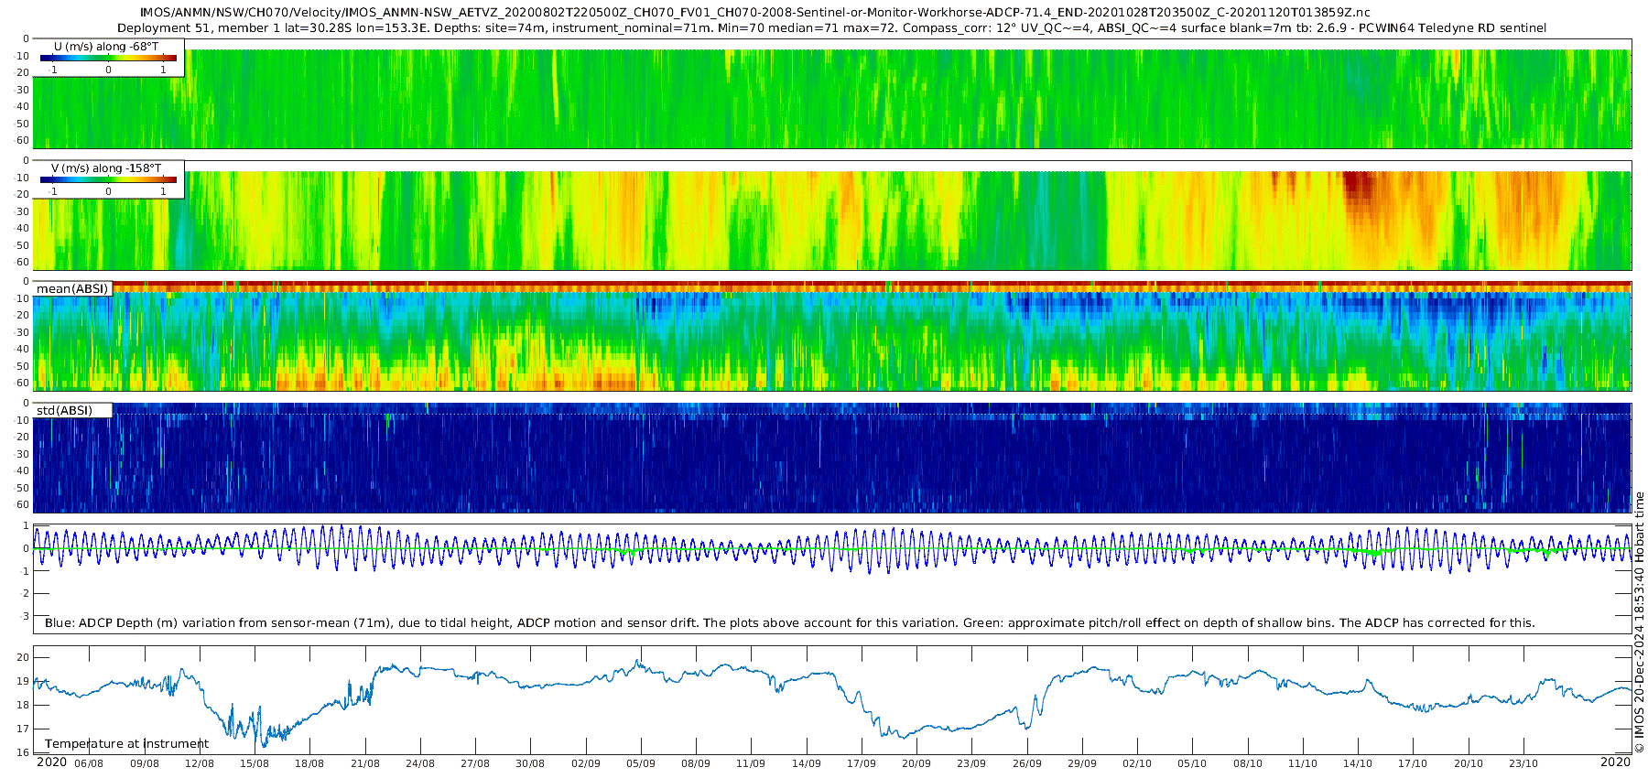Click the 2020 year label at bottom-left
This screenshot has width=1648, height=778.
(x=51, y=762)
